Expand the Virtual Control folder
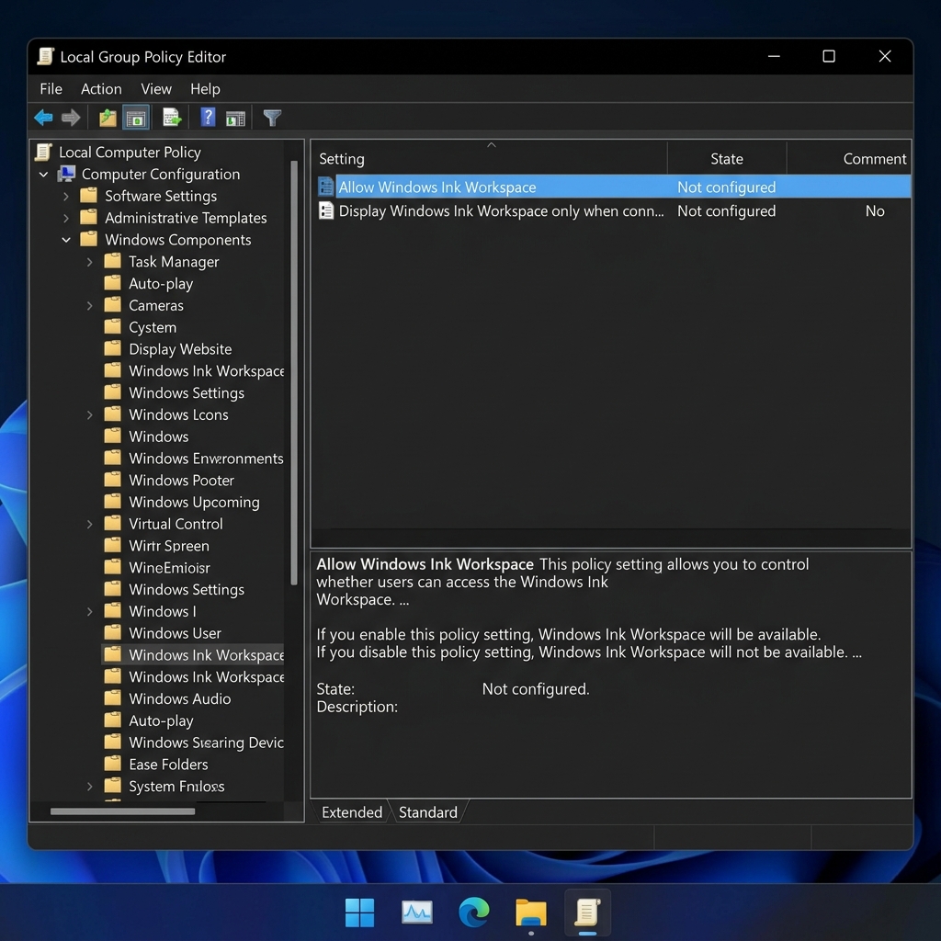Image resolution: width=941 pixels, height=941 pixels. click(89, 524)
